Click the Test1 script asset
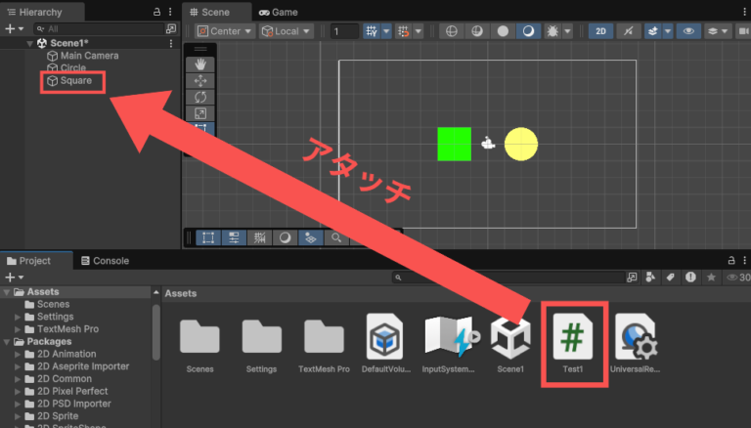The height and width of the screenshot is (428, 751). (x=573, y=343)
